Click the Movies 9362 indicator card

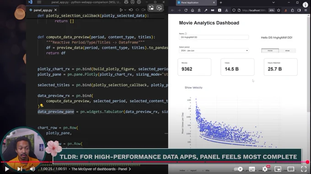[194, 67]
